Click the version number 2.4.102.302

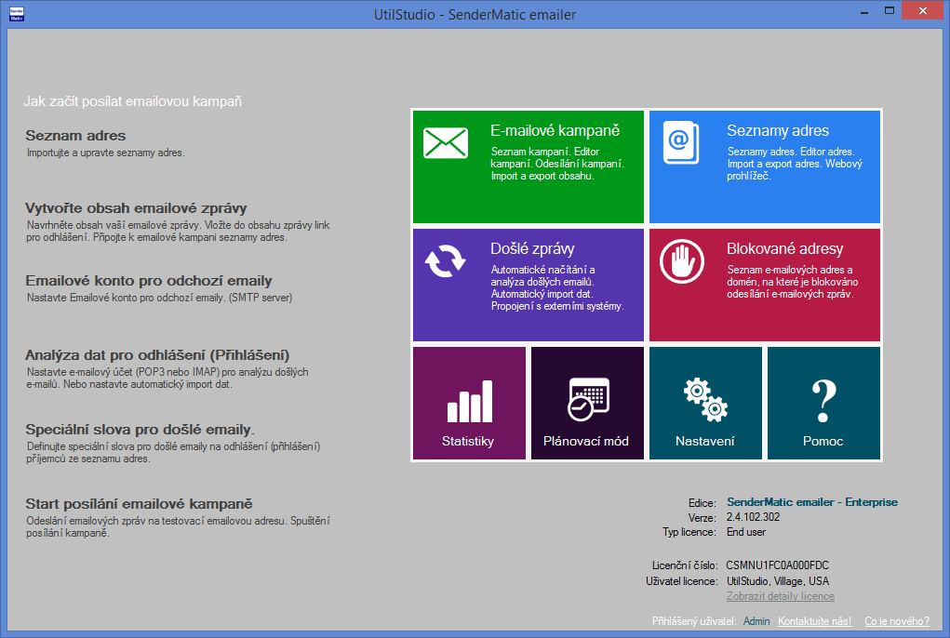tap(753, 517)
